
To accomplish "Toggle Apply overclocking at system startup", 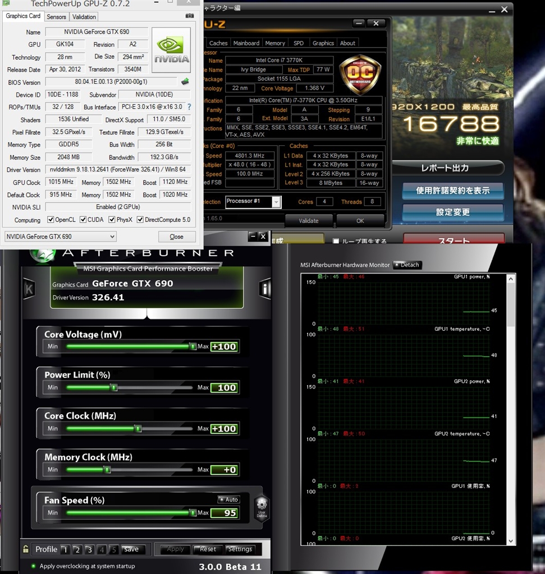I will pyautogui.click(x=33, y=566).
